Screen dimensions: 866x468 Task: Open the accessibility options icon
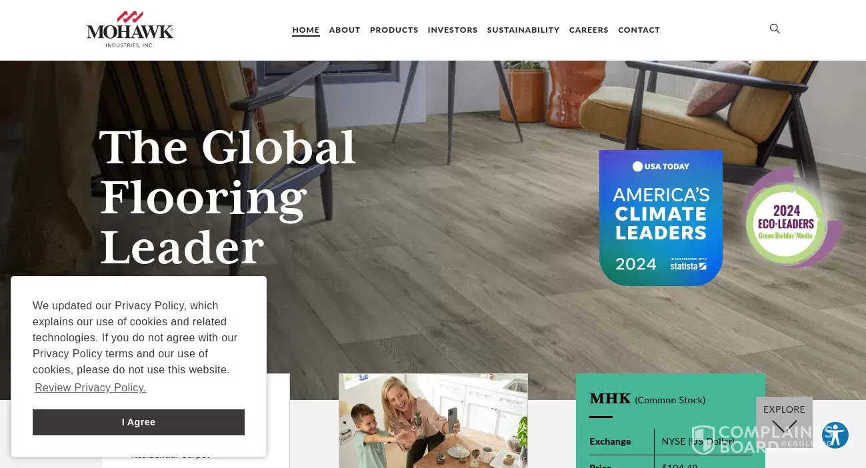[x=835, y=435]
